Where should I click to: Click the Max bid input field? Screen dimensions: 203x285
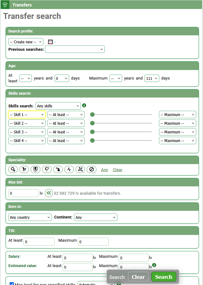tap(24, 193)
